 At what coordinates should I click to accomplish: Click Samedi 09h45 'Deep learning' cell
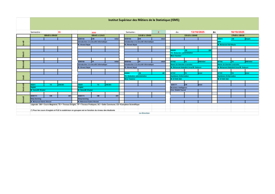click(98, 99)
